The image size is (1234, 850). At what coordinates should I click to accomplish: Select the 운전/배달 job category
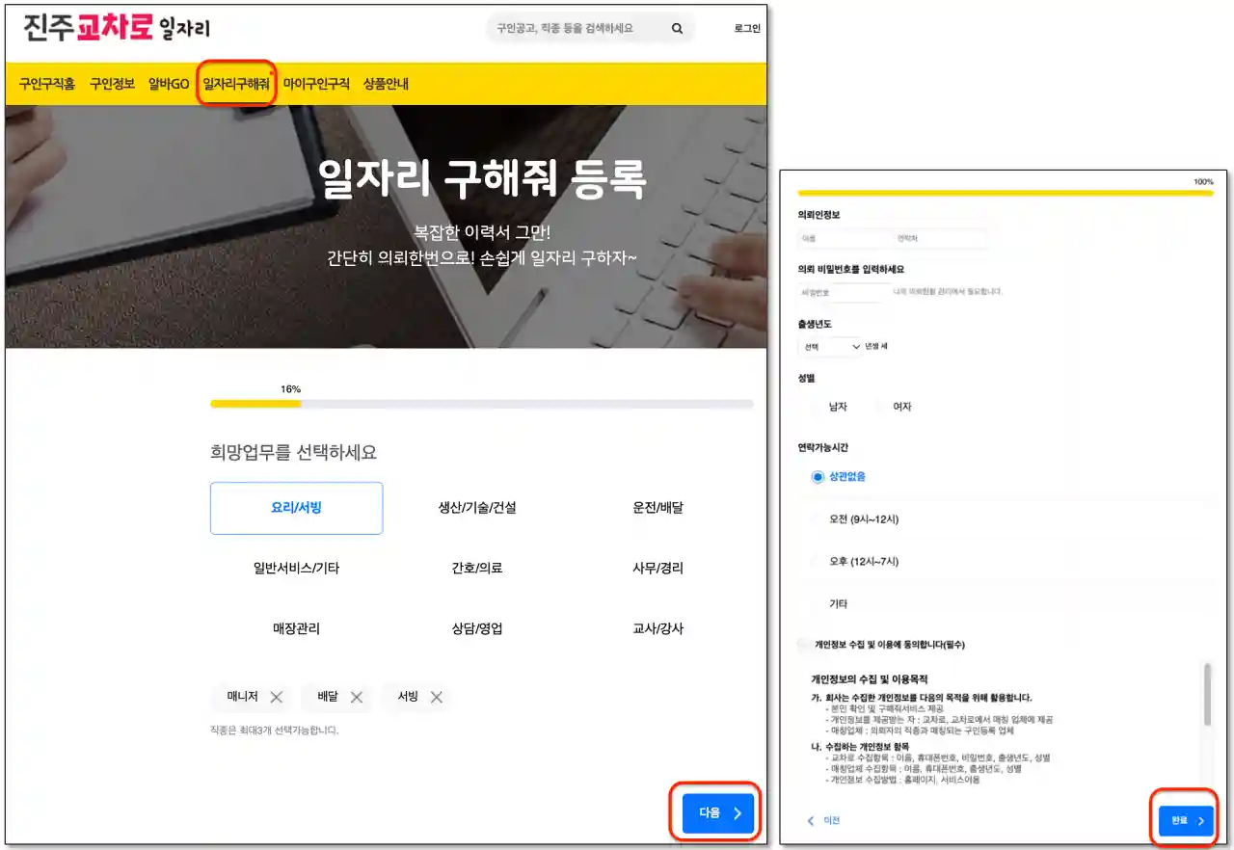click(x=658, y=508)
